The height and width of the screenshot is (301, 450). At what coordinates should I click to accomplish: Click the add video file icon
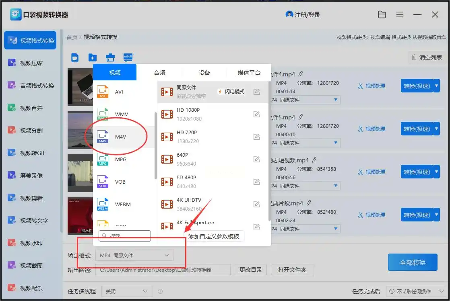coord(75,57)
